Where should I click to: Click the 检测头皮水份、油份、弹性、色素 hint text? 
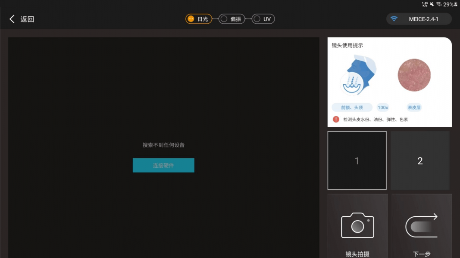tap(376, 120)
